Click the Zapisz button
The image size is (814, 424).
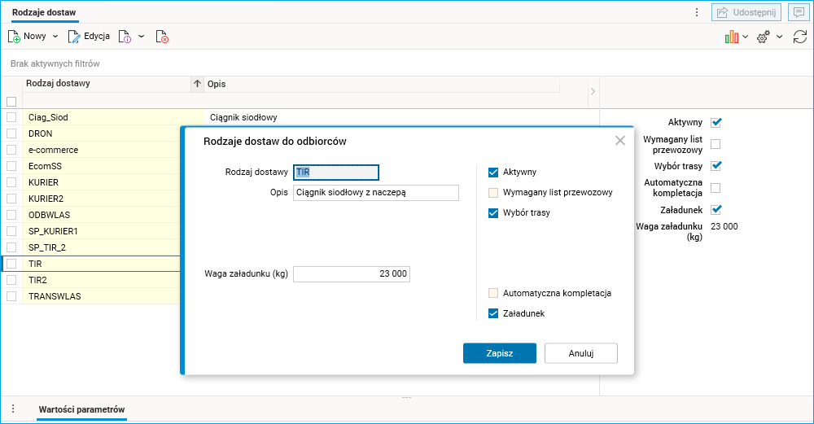(499, 353)
